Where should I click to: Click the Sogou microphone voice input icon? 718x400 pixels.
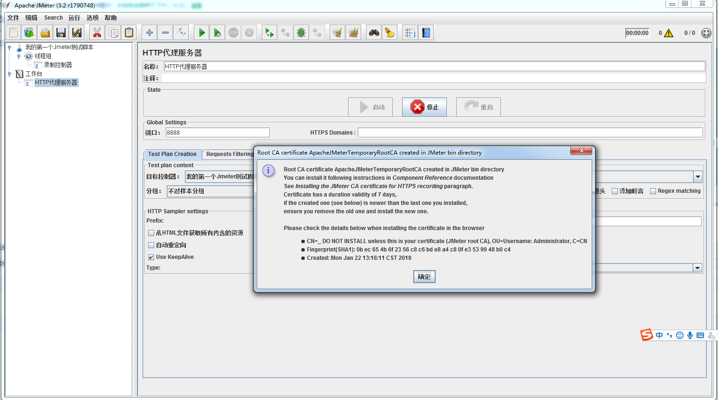pyautogui.click(x=690, y=335)
